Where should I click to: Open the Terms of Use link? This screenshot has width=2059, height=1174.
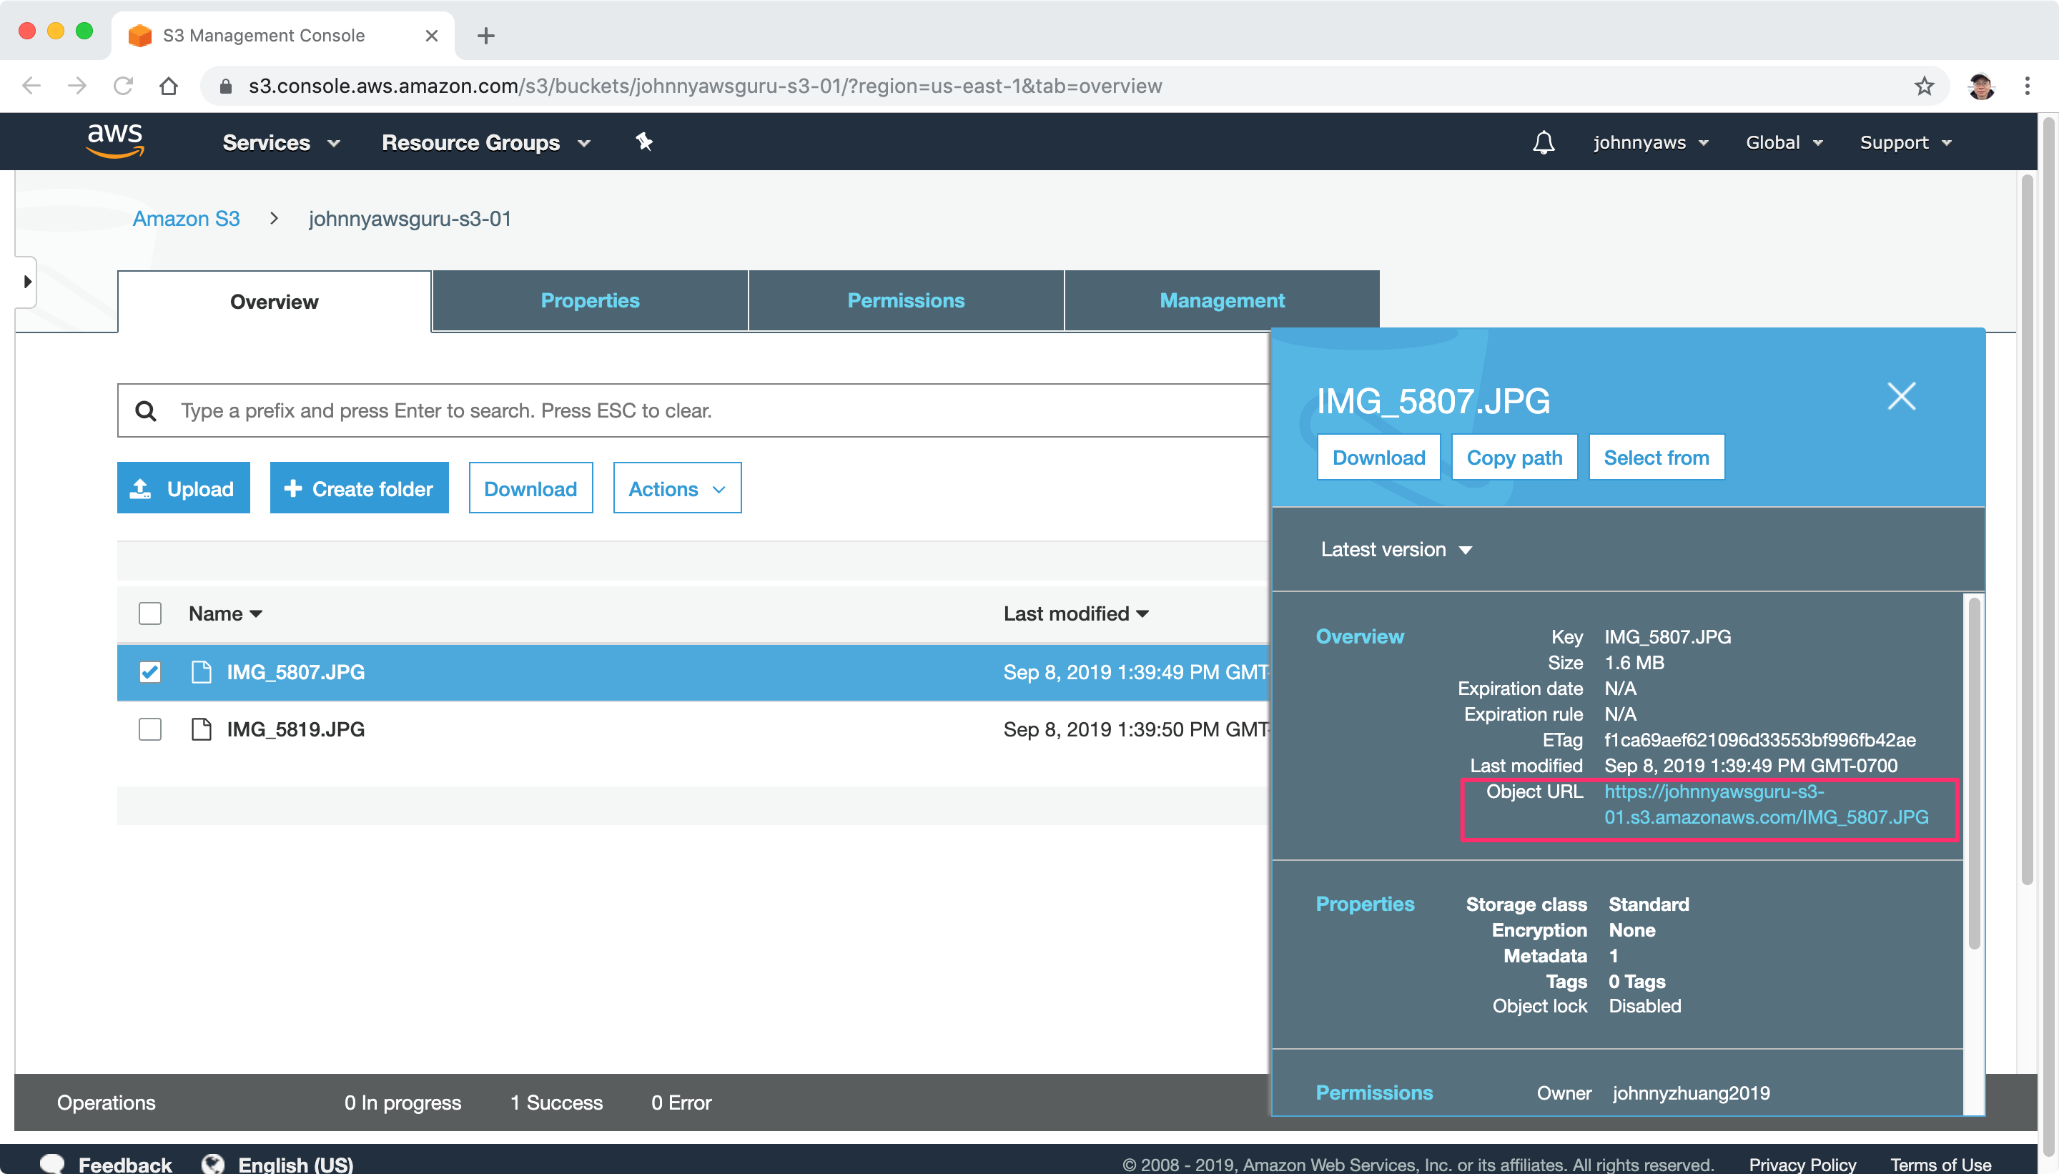click(1940, 1164)
